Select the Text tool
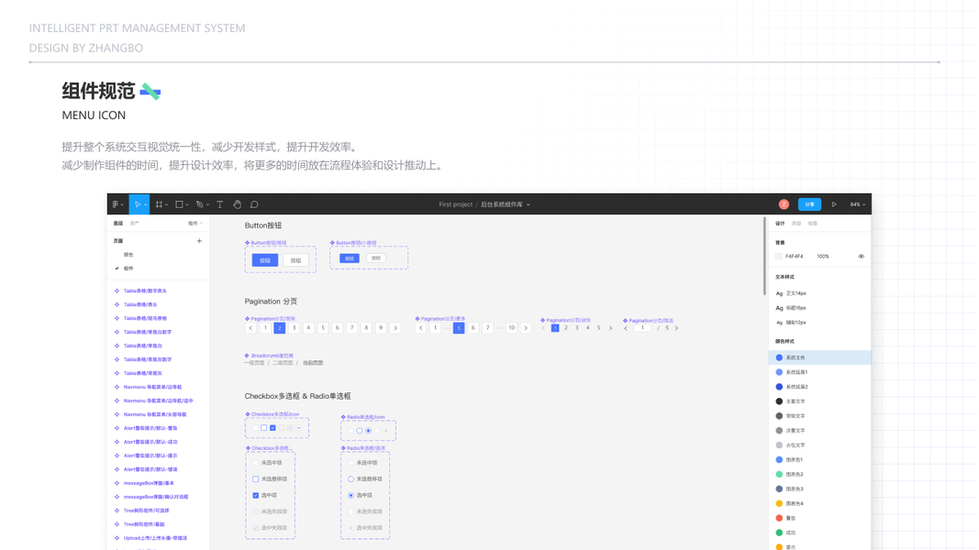The height and width of the screenshot is (550, 979). point(220,204)
